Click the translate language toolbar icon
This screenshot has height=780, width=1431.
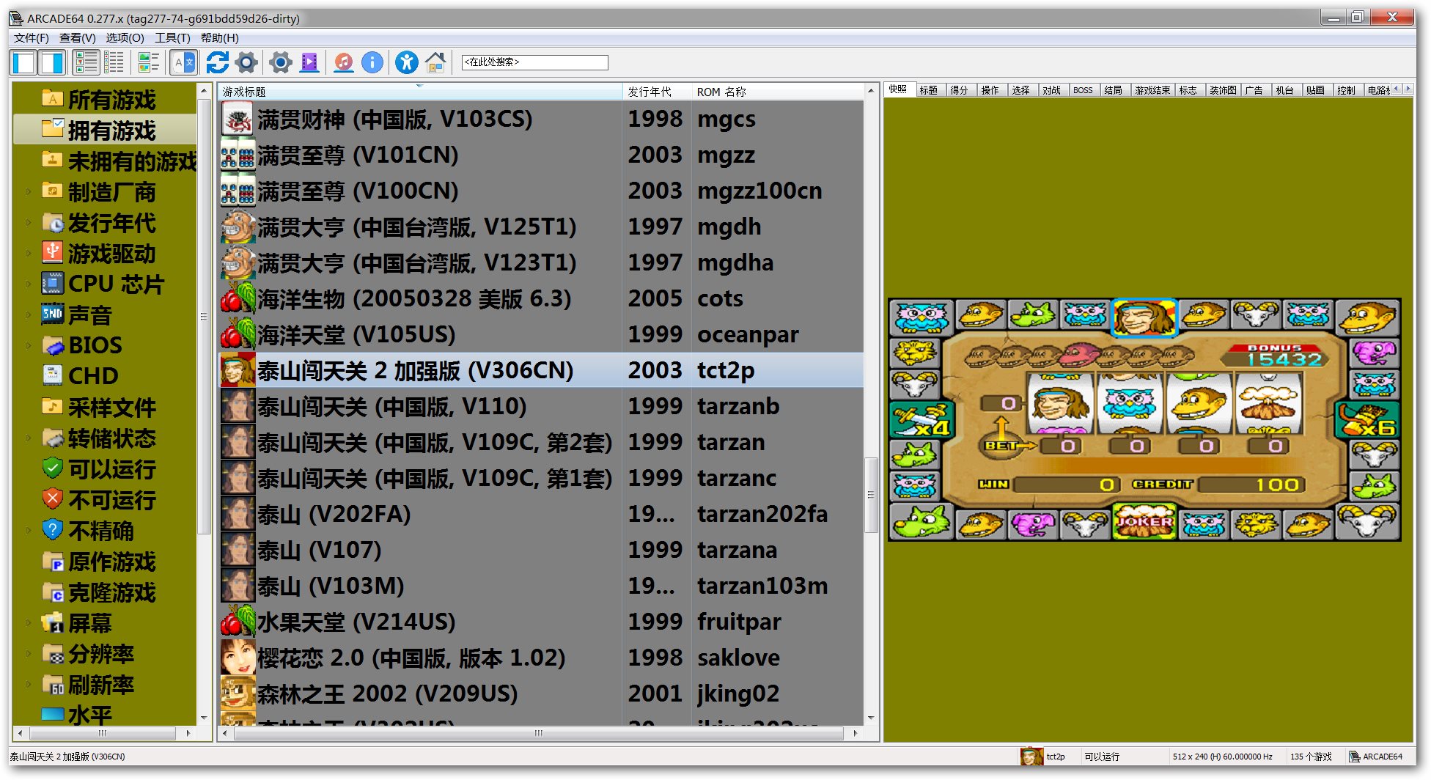click(183, 63)
